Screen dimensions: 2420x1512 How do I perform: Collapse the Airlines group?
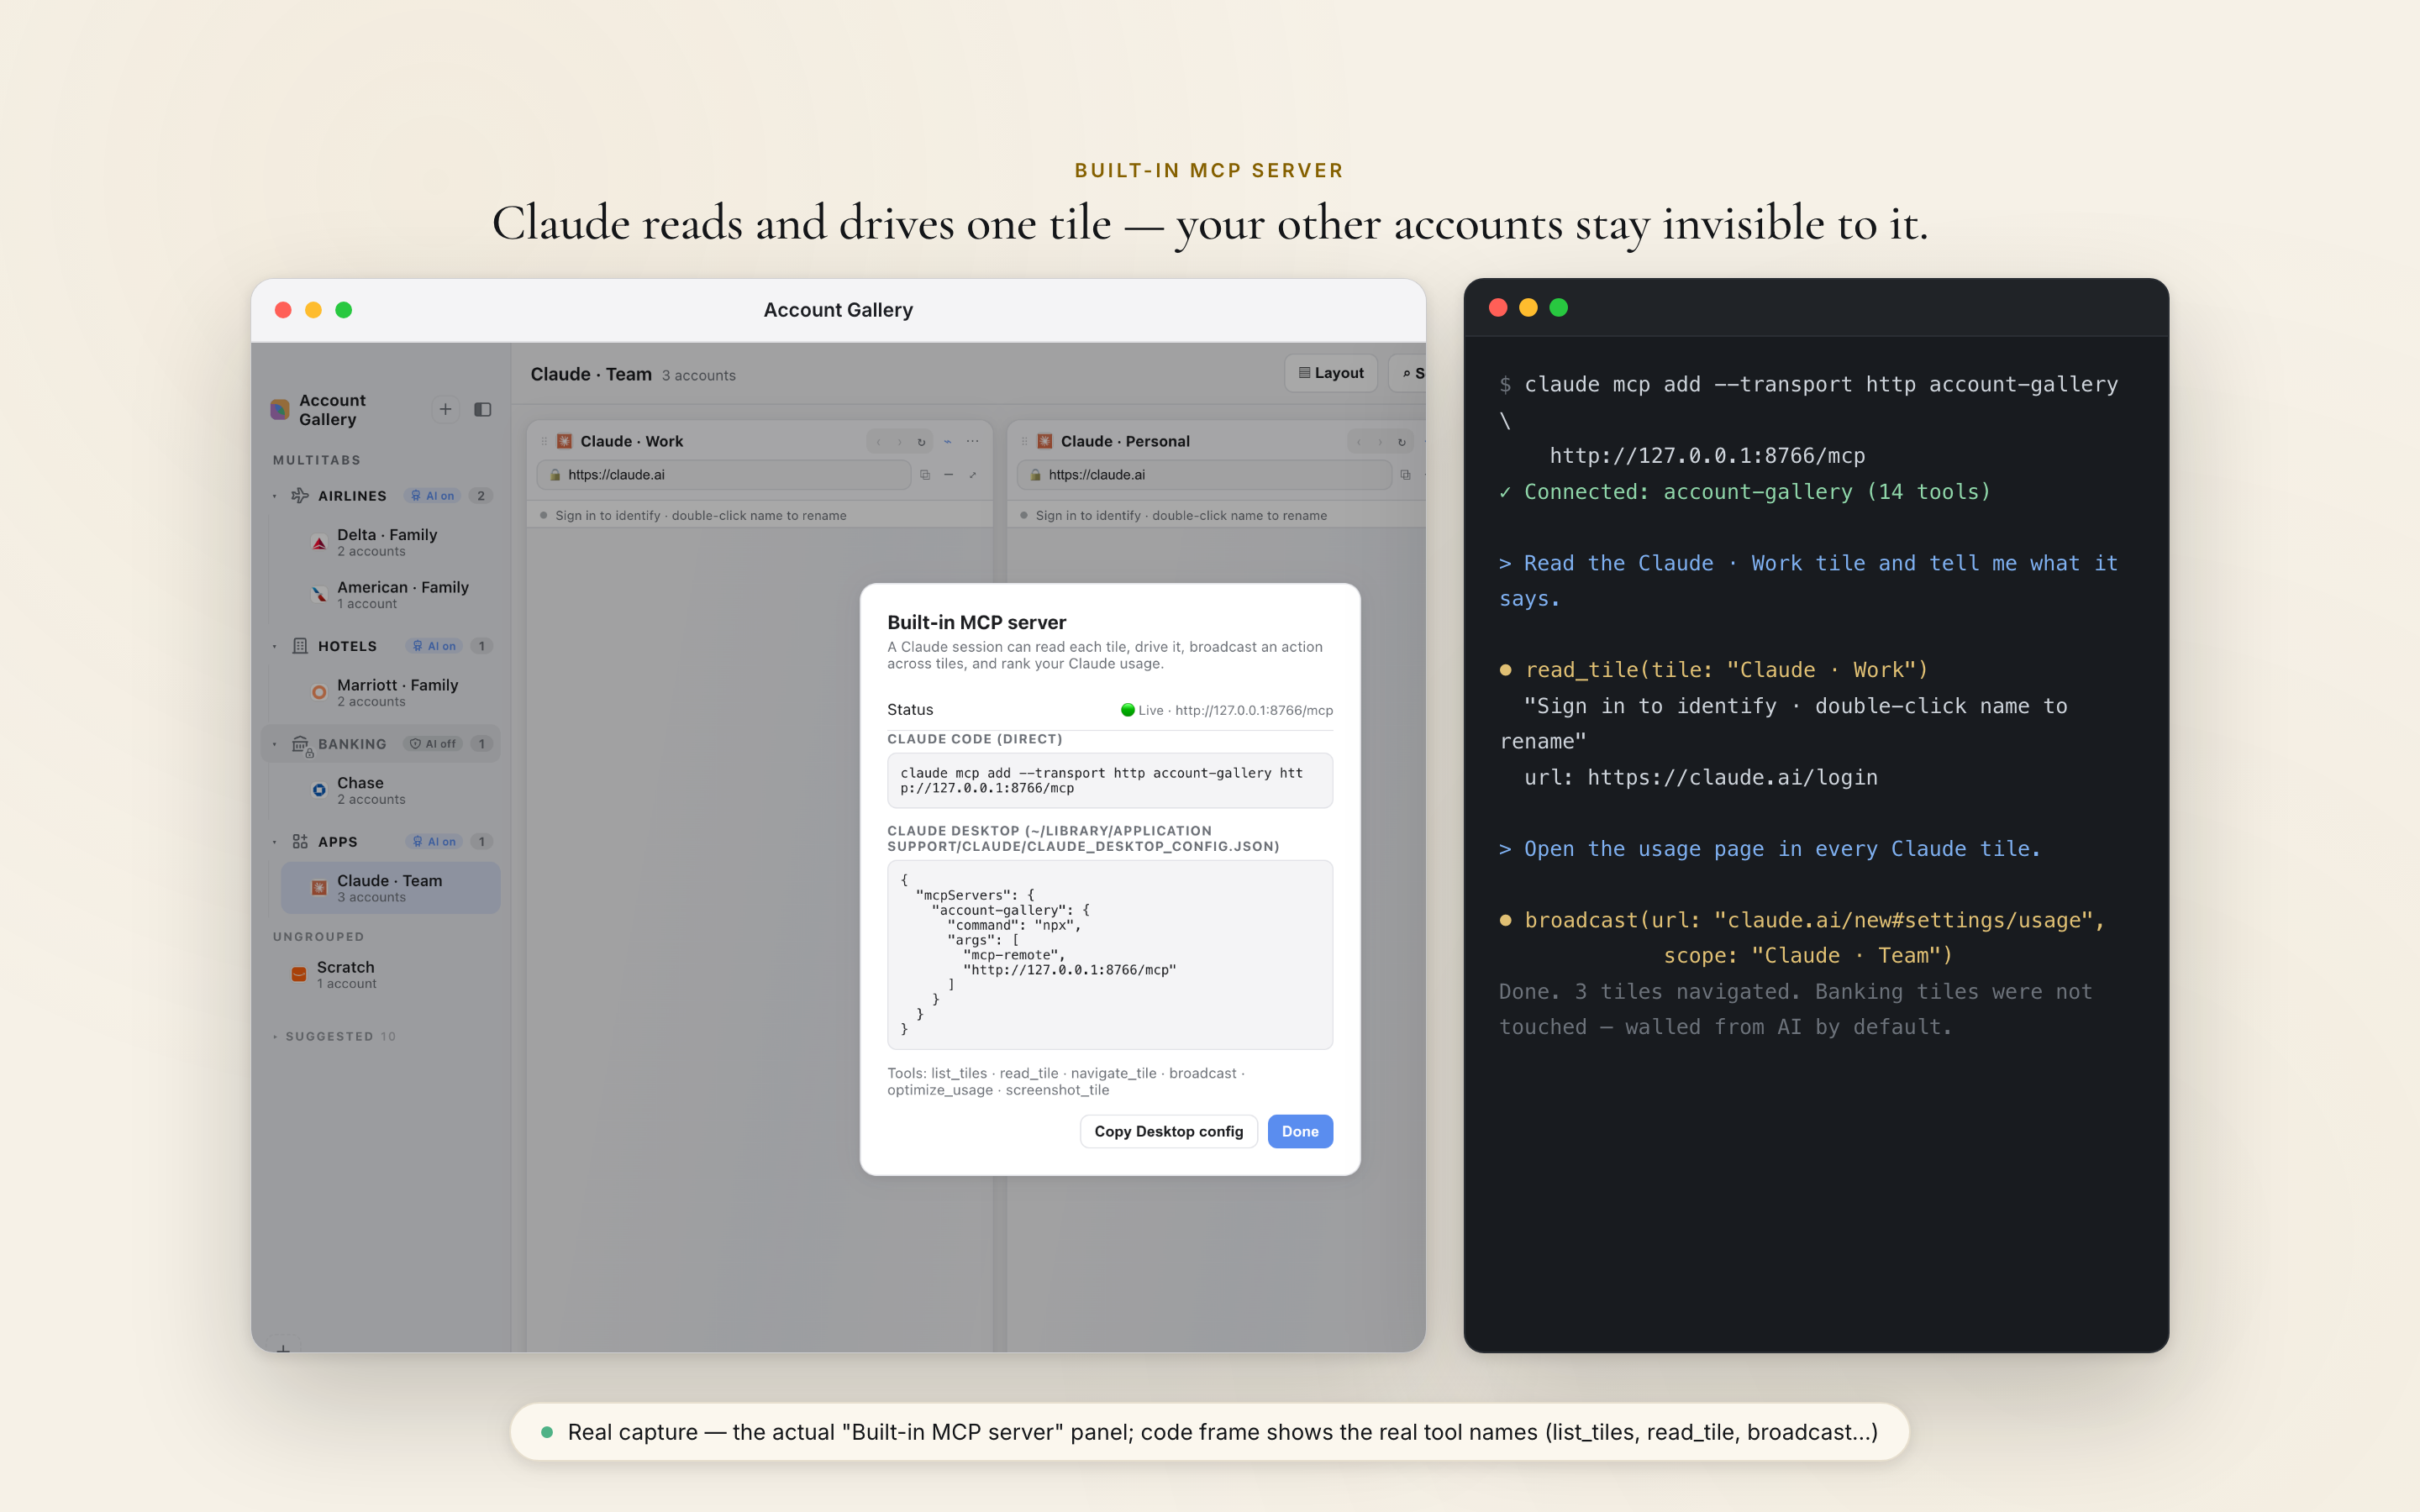pos(275,496)
